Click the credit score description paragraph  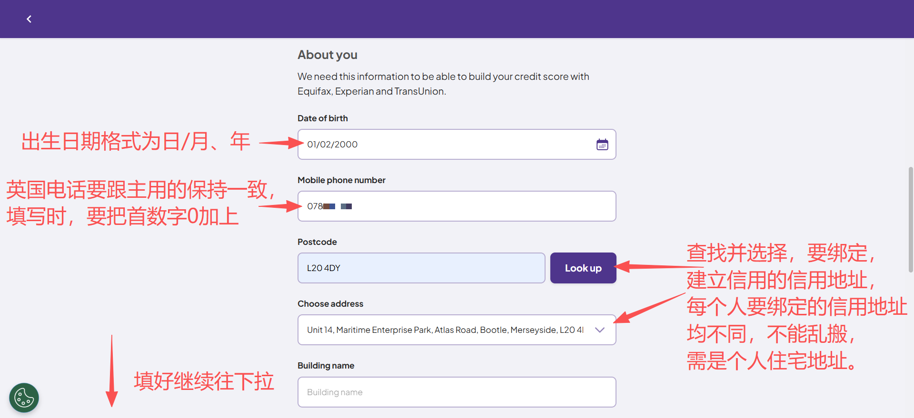click(443, 84)
